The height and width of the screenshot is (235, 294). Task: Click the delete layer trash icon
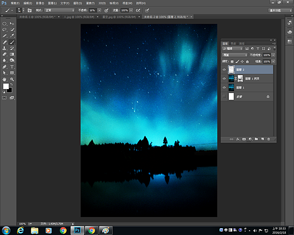[269, 140]
